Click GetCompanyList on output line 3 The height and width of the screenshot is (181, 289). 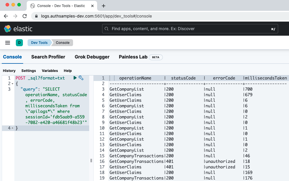127,89
